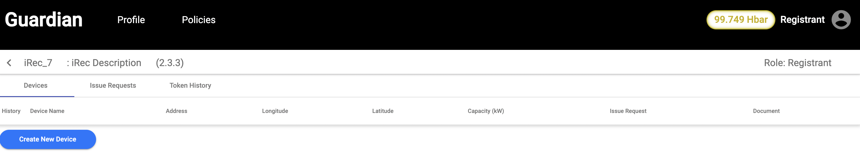
Task: Click the History column header
Action: pos(11,111)
